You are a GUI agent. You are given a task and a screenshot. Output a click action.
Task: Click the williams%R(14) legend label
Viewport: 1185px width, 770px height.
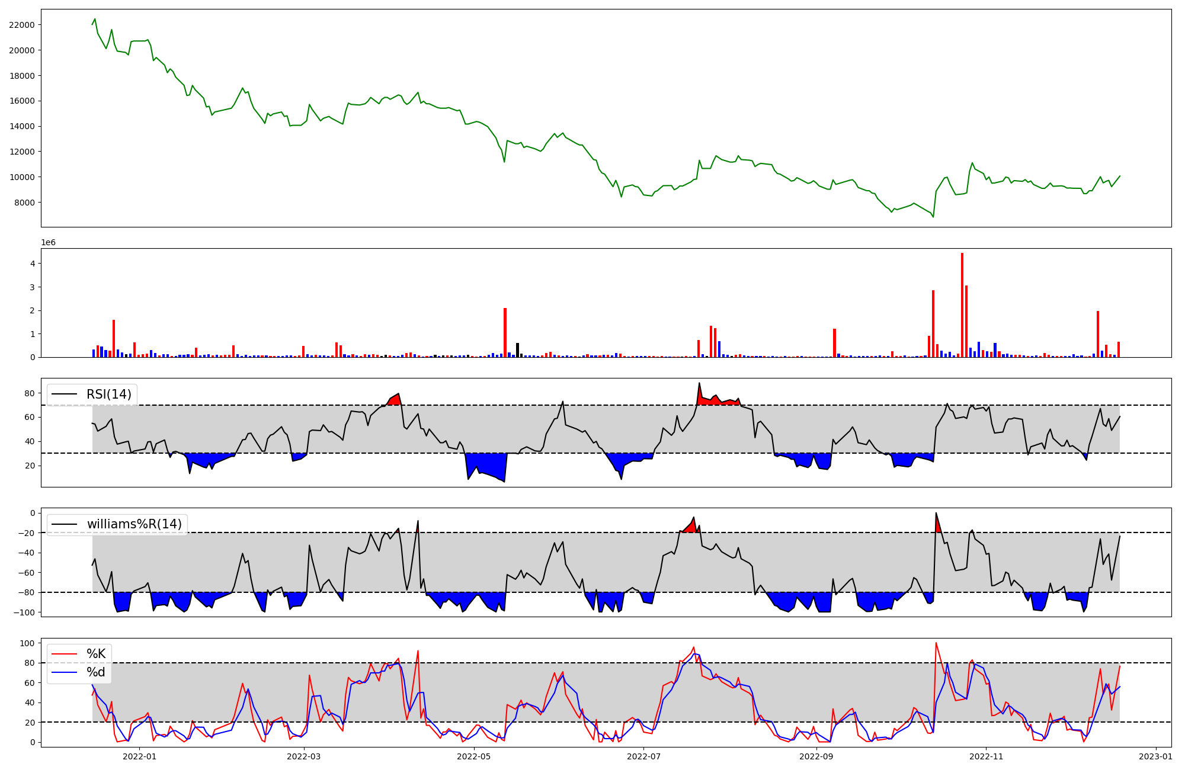[x=134, y=524]
